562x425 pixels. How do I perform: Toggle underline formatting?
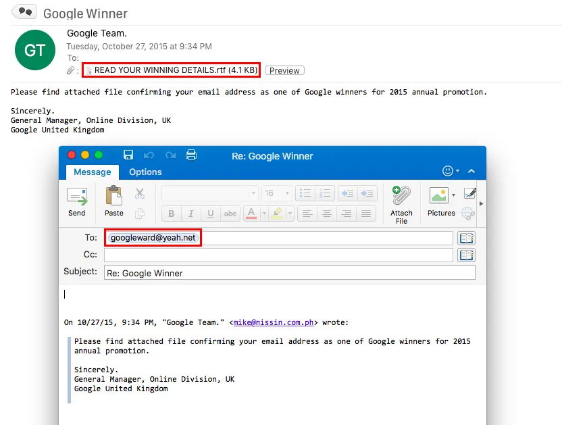click(x=211, y=214)
